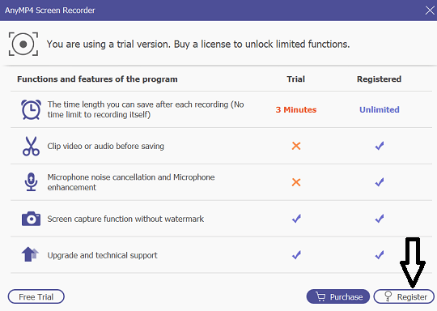Click Registered checkmark for Upgrade support row

pyautogui.click(x=380, y=254)
